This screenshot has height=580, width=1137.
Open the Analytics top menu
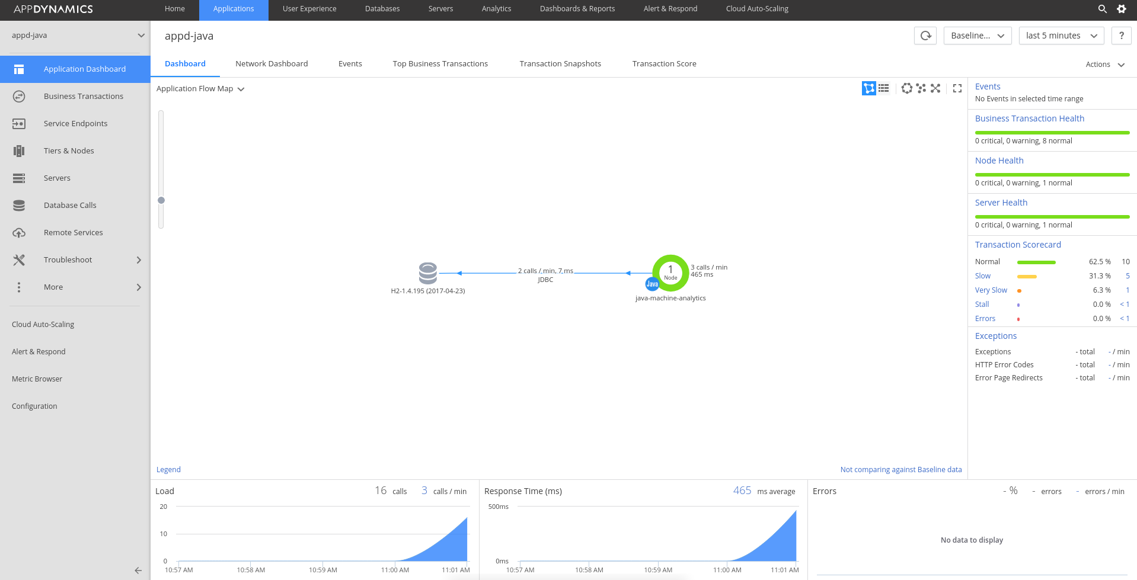497,9
